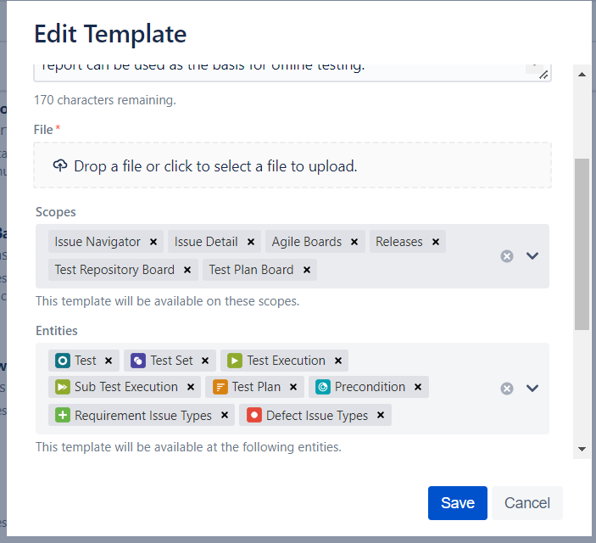The height and width of the screenshot is (543, 596).
Task: Click the Test Plan entity icon
Action: coord(220,387)
